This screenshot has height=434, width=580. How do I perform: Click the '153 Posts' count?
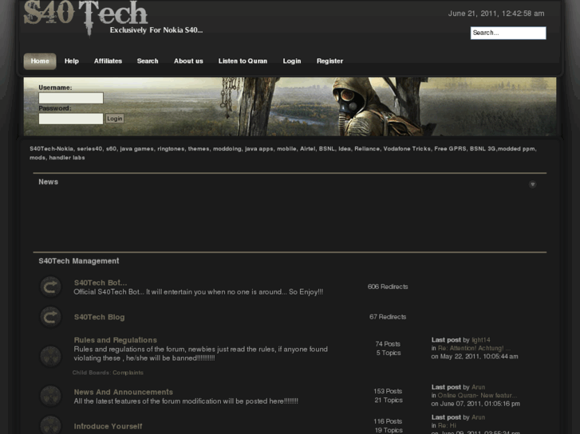point(388,392)
